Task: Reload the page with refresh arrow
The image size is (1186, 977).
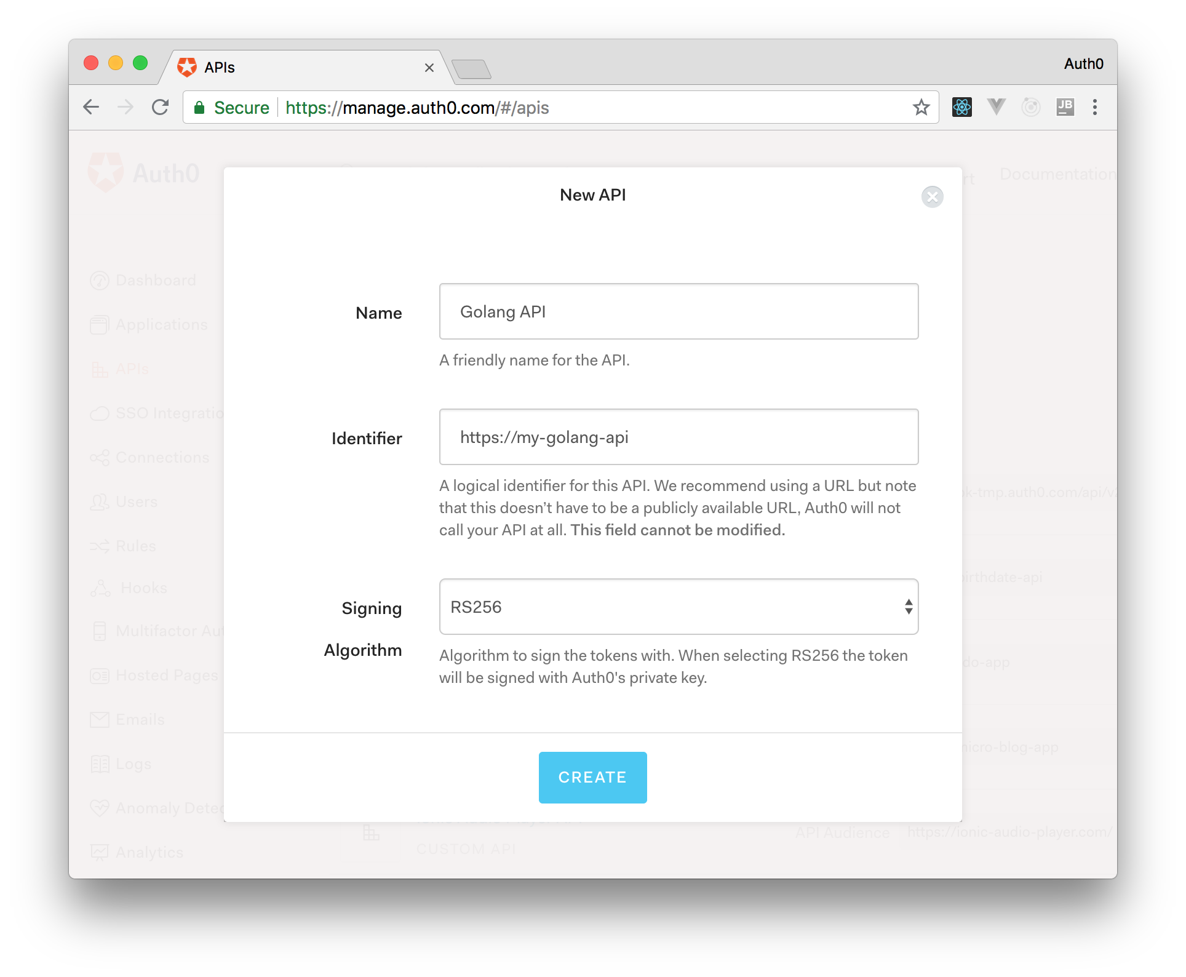Action: [x=159, y=107]
